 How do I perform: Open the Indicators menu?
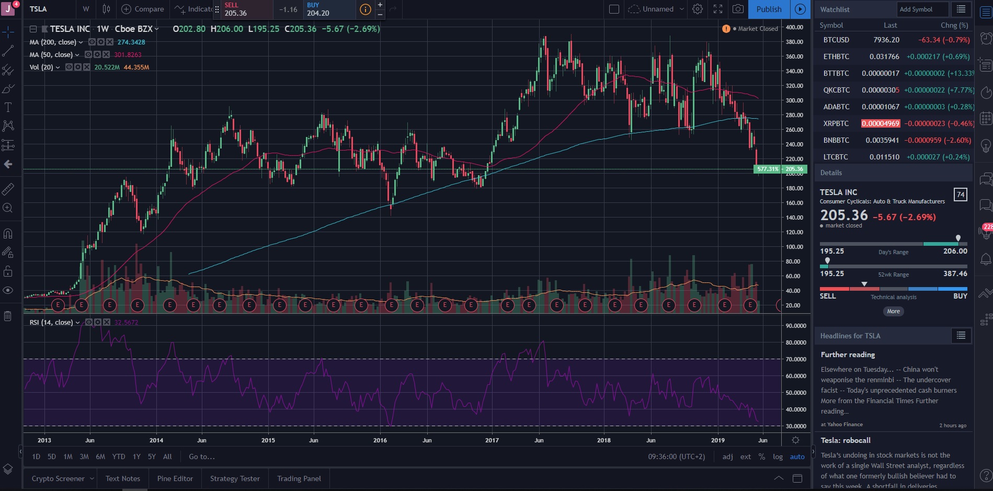tap(193, 9)
